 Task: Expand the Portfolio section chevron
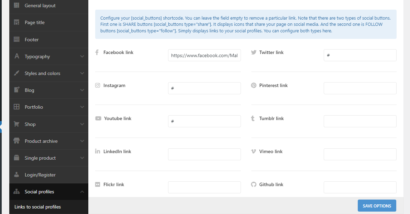coord(82,107)
